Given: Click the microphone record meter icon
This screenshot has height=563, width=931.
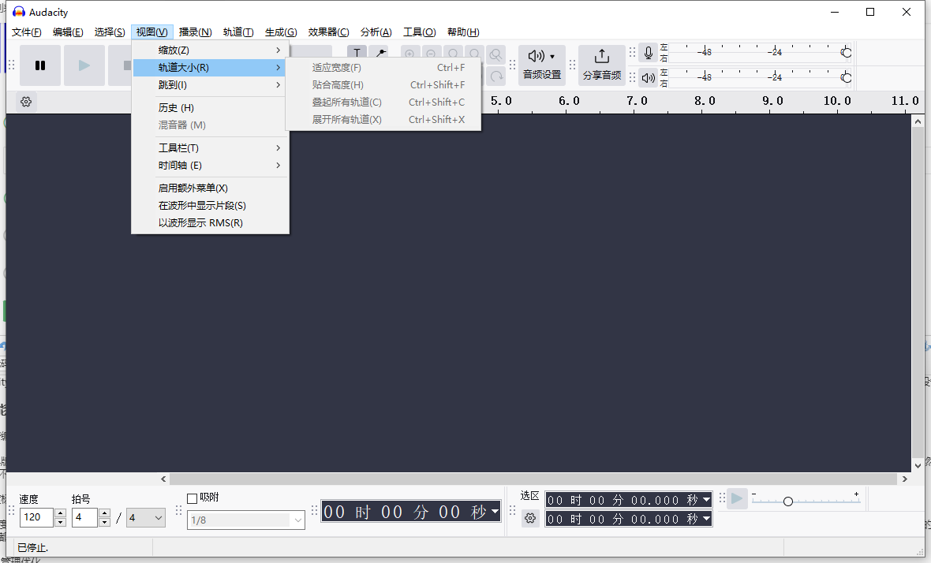Looking at the screenshot, I should [649, 54].
